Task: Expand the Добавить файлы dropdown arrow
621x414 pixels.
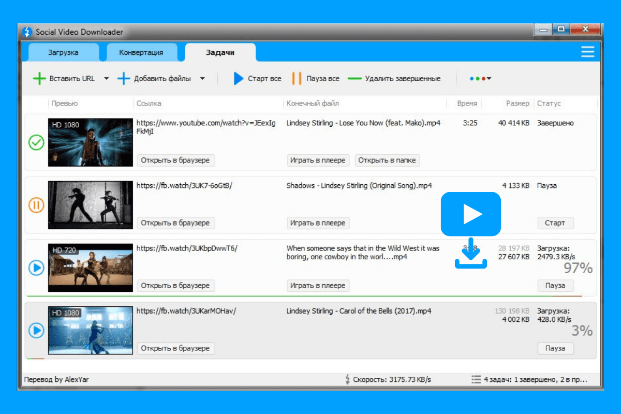Action: coord(202,79)
